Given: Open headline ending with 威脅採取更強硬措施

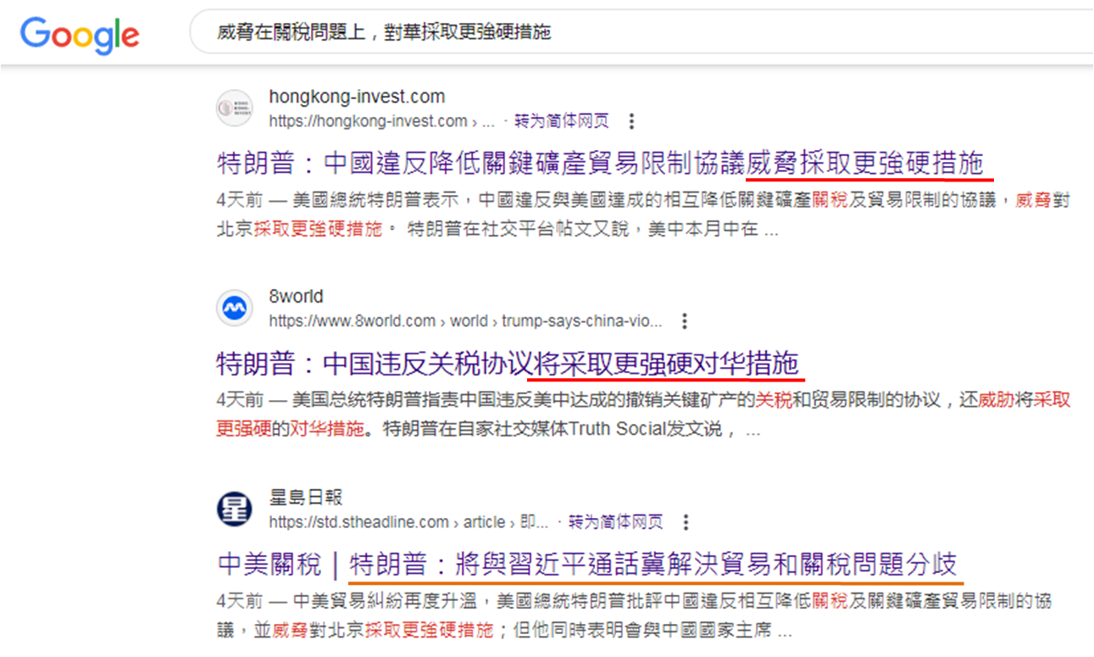Looking at the screenshot, I should [600, 164].
